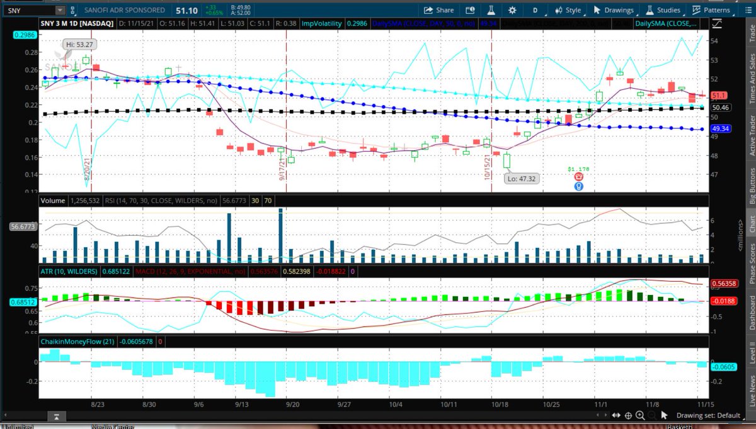The height and width of the screenshot is (429, 756).
Task: Click the SNY symbol input field
Action: [x=29, y=10]
